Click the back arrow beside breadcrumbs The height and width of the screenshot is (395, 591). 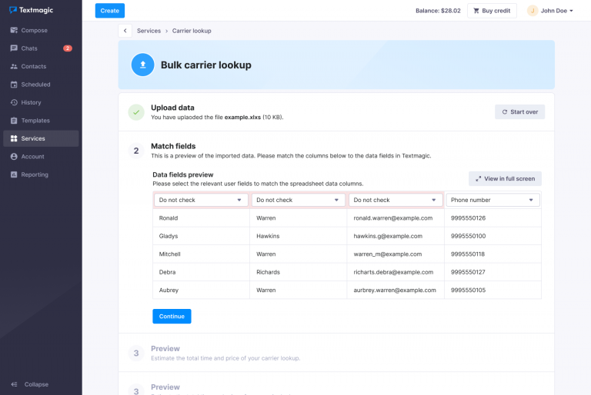click(x=125, y=31)
